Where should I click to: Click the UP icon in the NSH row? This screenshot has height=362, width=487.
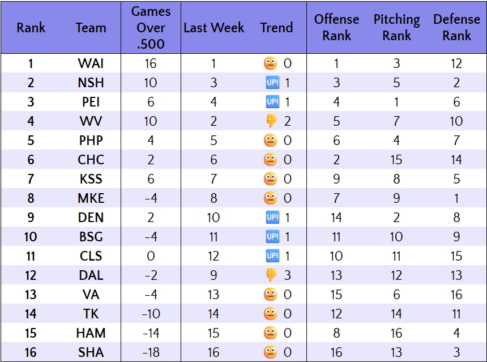tap(272, 83)
